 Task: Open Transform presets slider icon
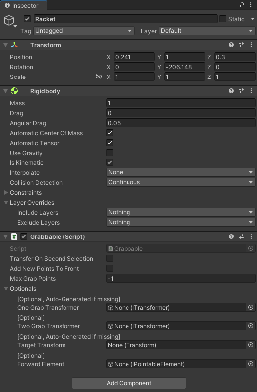241,45
